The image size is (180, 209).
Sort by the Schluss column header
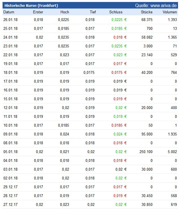[116, 12]
